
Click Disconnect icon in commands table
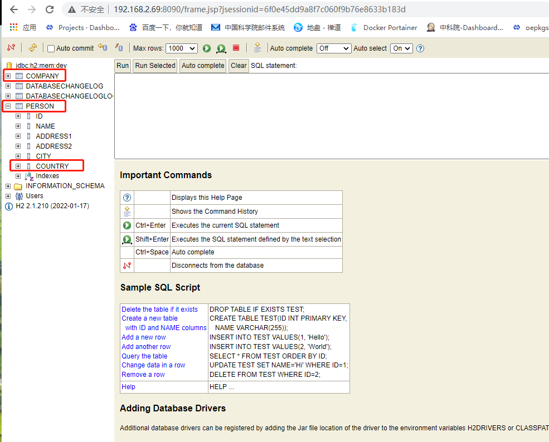[127, 266]
